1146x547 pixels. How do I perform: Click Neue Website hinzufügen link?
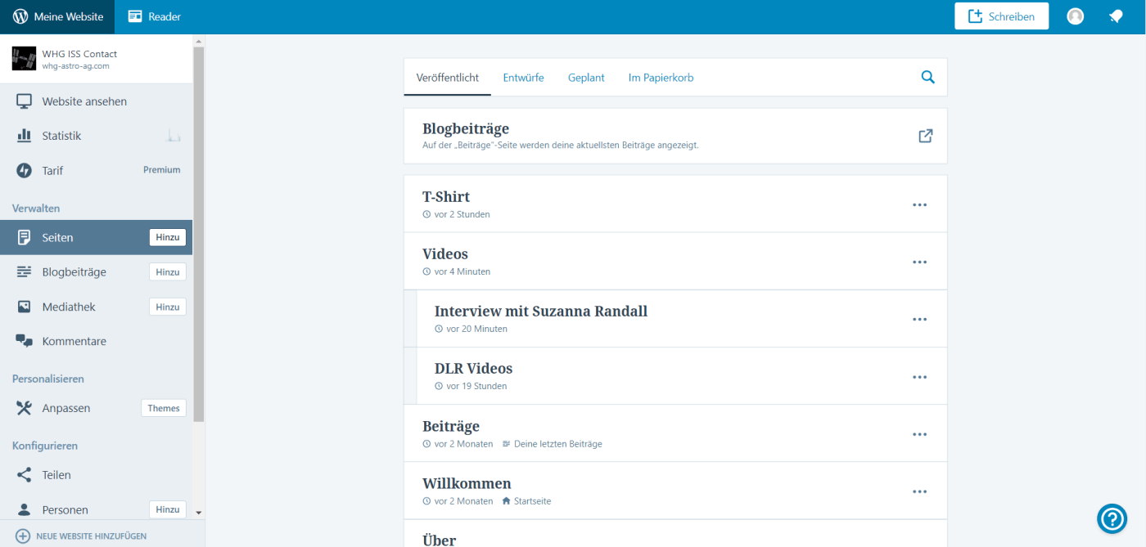(90, 536)
